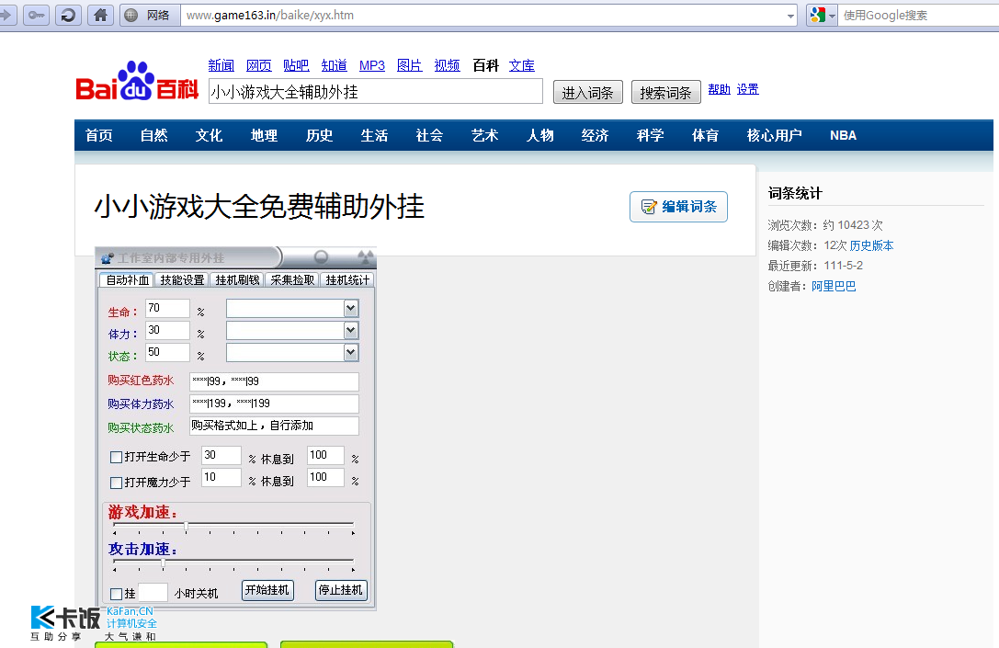The height and width of the screenshot is (648, 999).
Task: Open the Google search engine selector
Action: [822, 15]
